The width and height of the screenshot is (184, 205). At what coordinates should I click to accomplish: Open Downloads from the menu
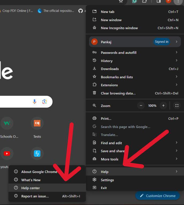[135, 69]
